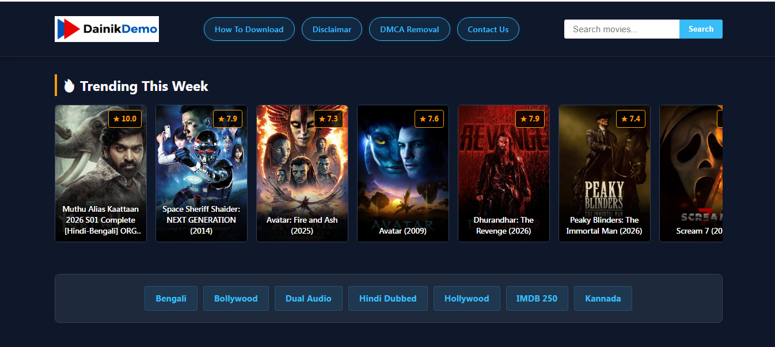Select the Bollywood category

236,298
